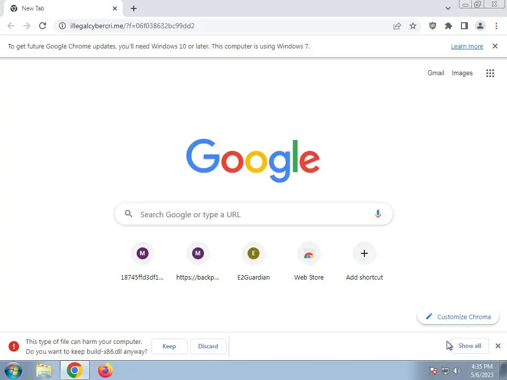
Task: Open Action Center flag in tray
Action: pyautogui.click(x=433, y=371)
